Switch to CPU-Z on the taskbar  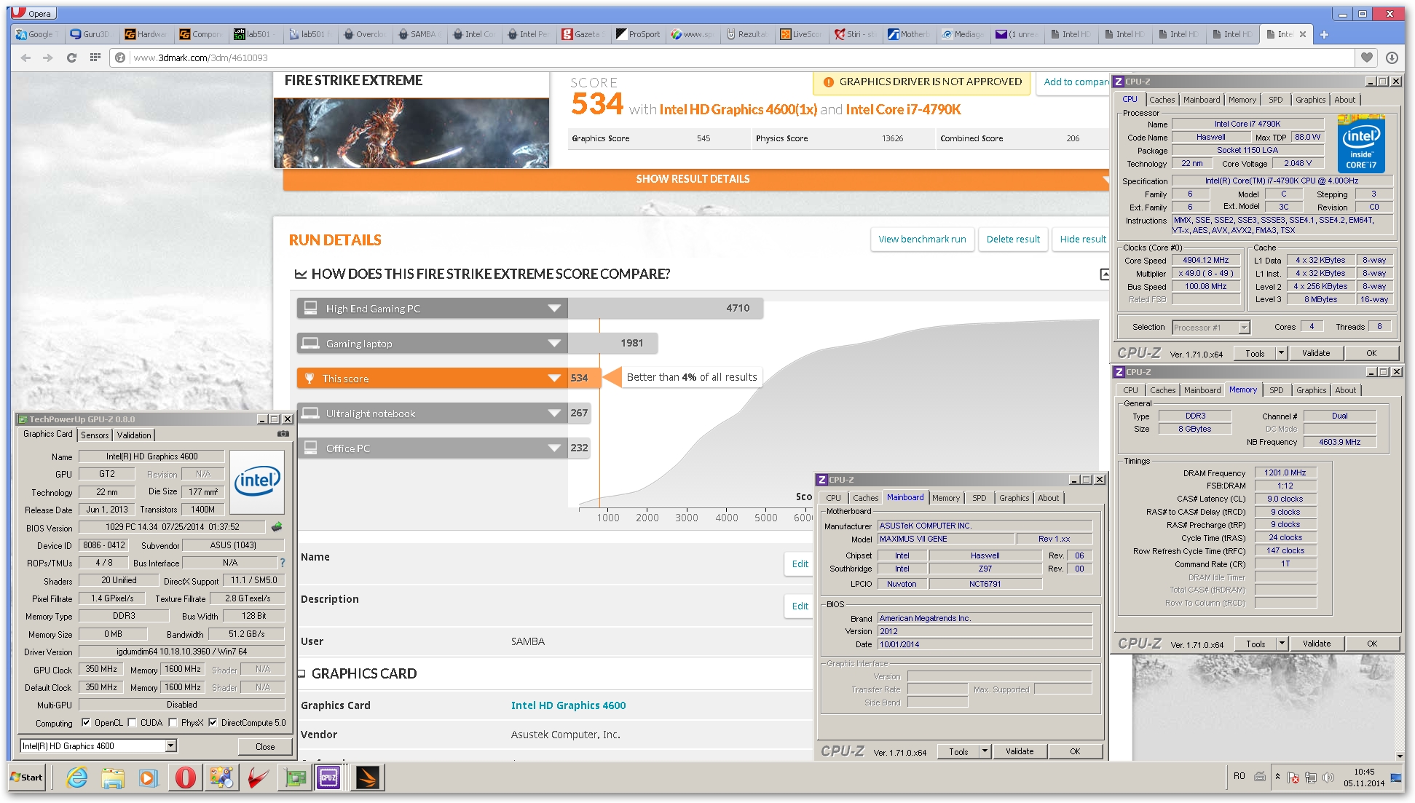point(328,778)
